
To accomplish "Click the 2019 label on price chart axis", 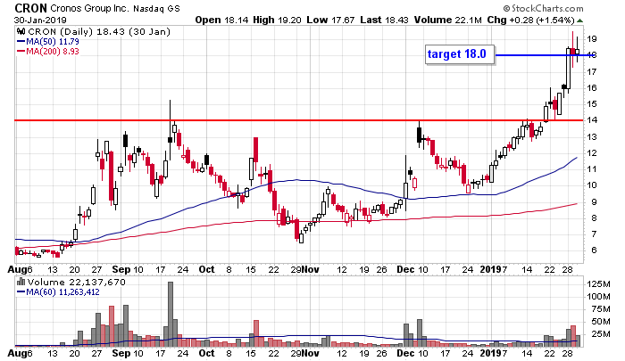I will pyautogui.click(x=491, y=269).
